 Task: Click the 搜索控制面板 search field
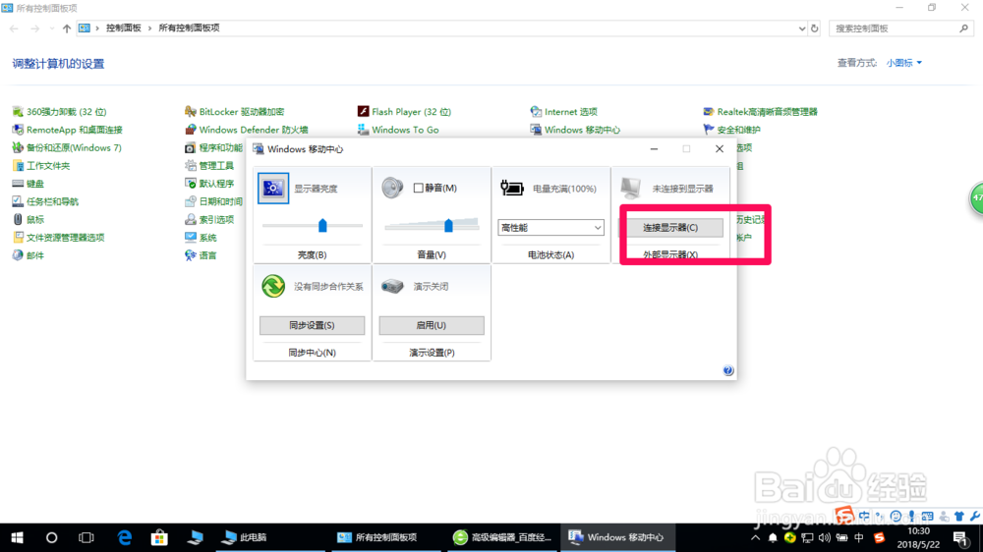901,28
